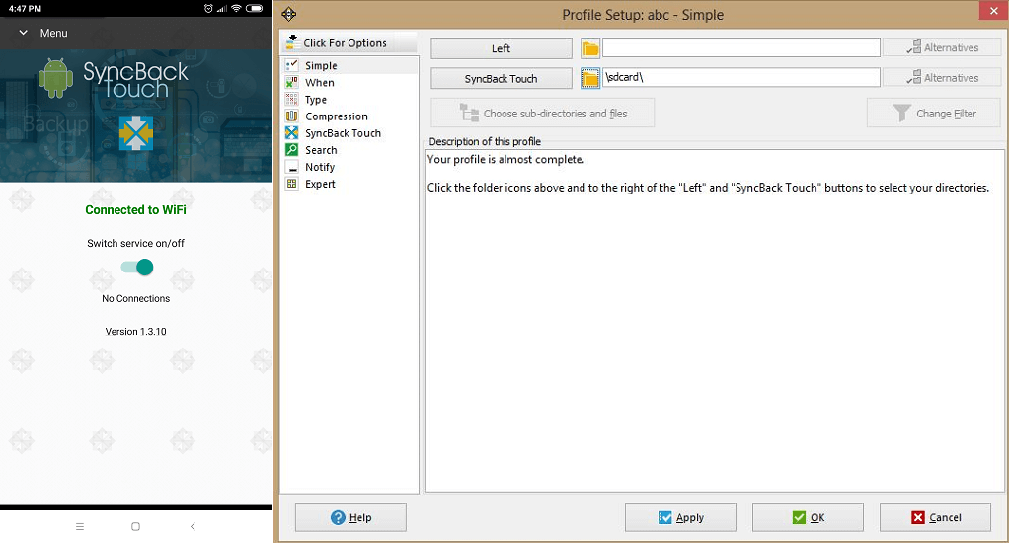This screenshot has height=543, width=1009.
Task: Click Choose sub-directories and files
Action: pyautogui.click(x=542, y=114)
